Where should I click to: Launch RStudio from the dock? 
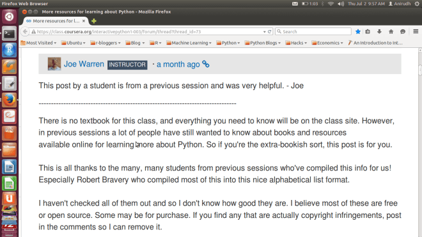pyautogui.click(x=9, y=50)
